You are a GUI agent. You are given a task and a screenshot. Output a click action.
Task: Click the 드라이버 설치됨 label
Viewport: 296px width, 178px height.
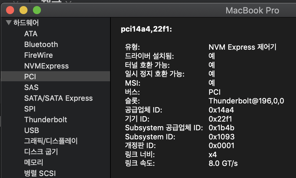[149, 56]
